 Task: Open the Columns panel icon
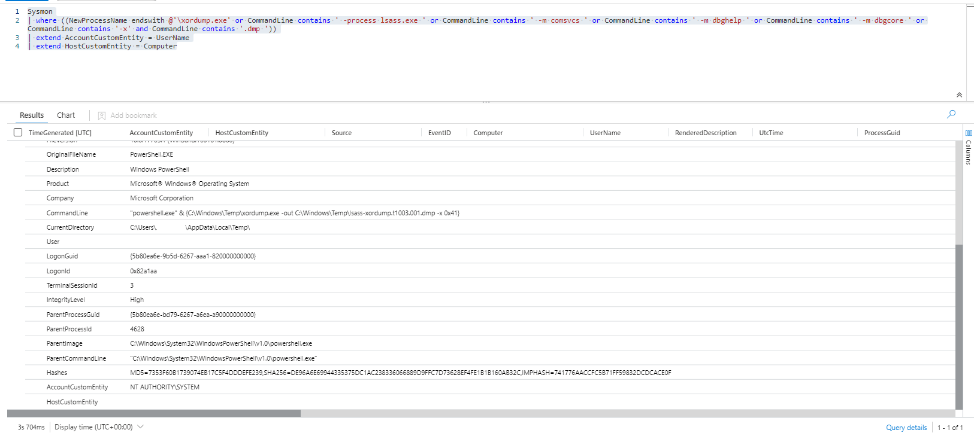pyautogui.click(x=969, y=133)
